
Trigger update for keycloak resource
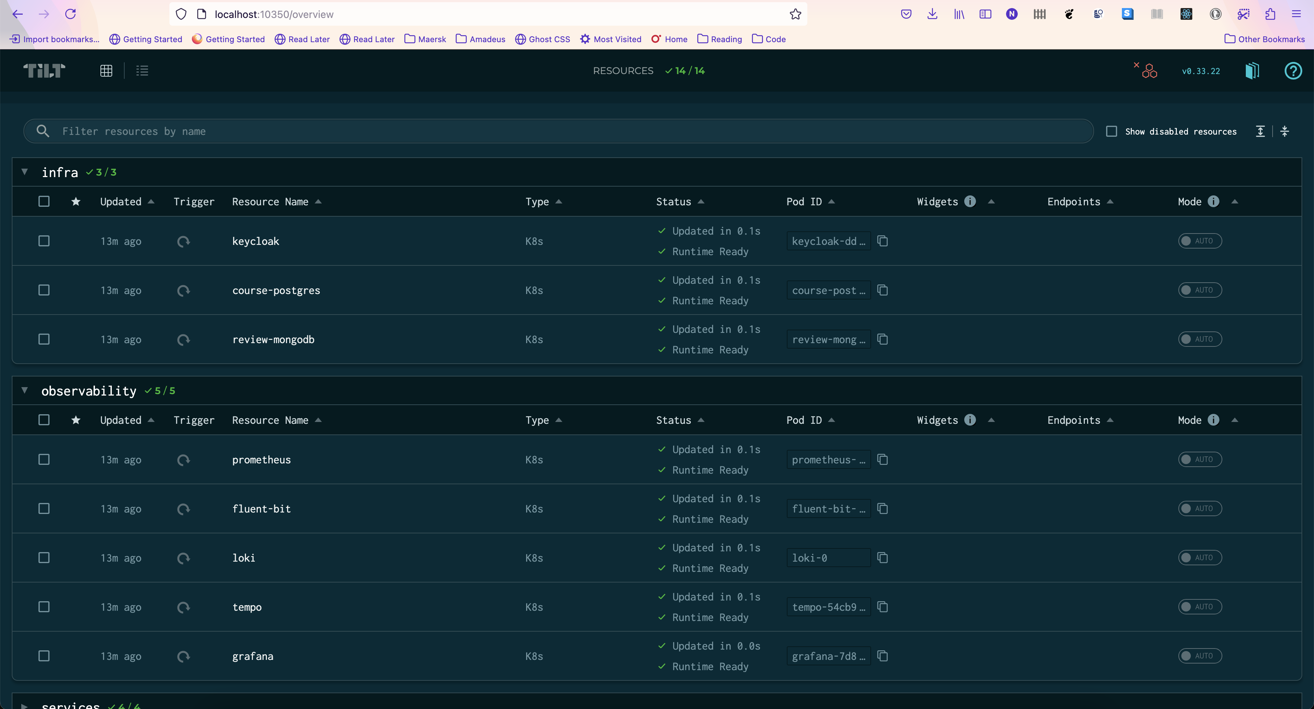coord(184,241)
